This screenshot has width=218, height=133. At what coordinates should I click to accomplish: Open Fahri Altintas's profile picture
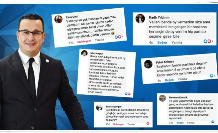coord(148,64)
